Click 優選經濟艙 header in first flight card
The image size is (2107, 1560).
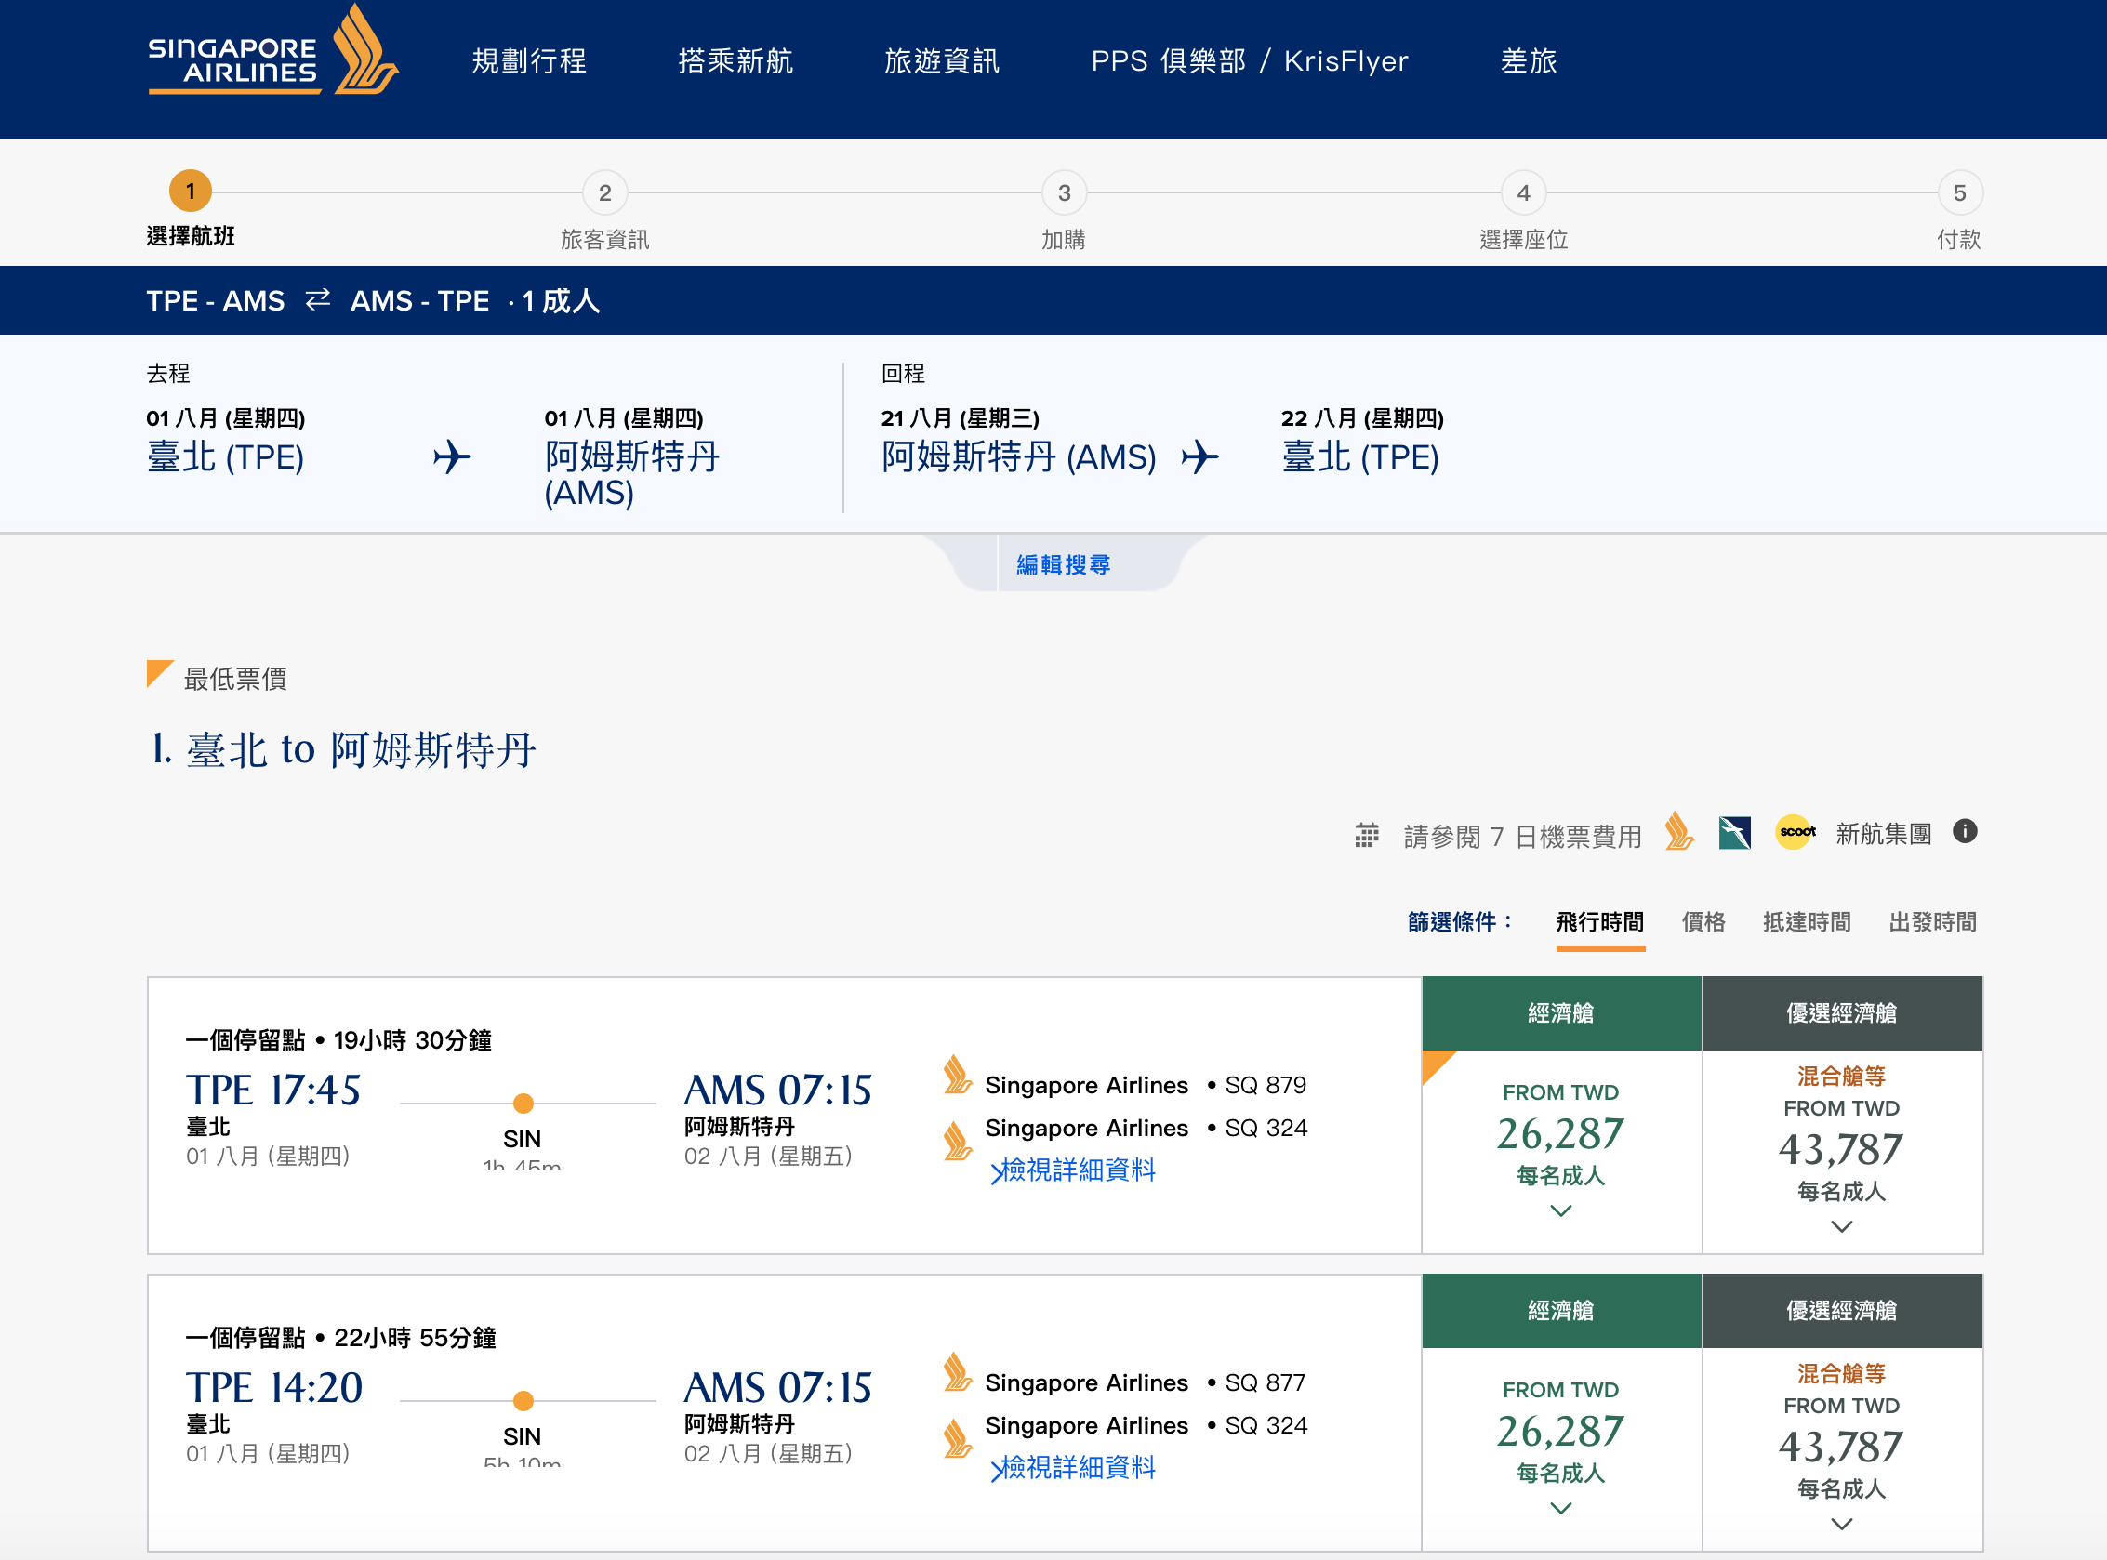pos(1842,1013)
